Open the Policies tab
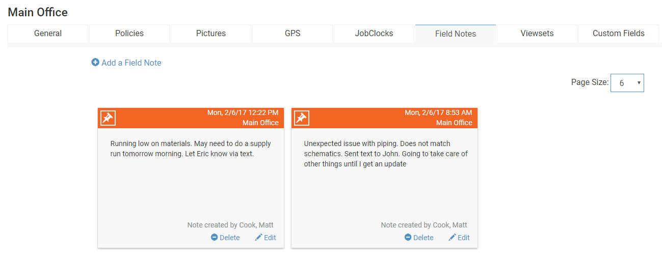The width and height of the screenshot is (662, 259). (x=129, y=34)
